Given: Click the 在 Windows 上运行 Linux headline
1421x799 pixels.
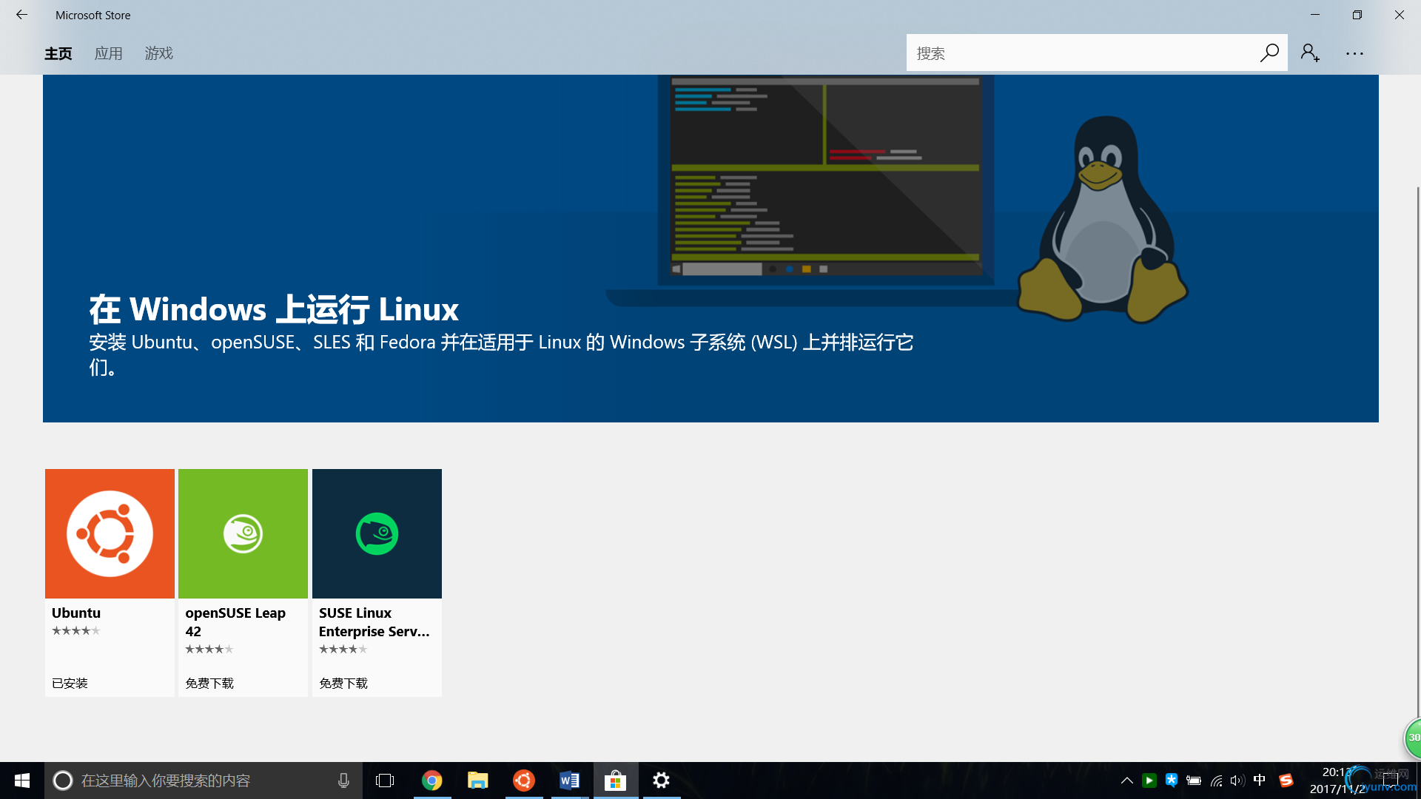Looking at the screenshot, I should pos(274,309).
